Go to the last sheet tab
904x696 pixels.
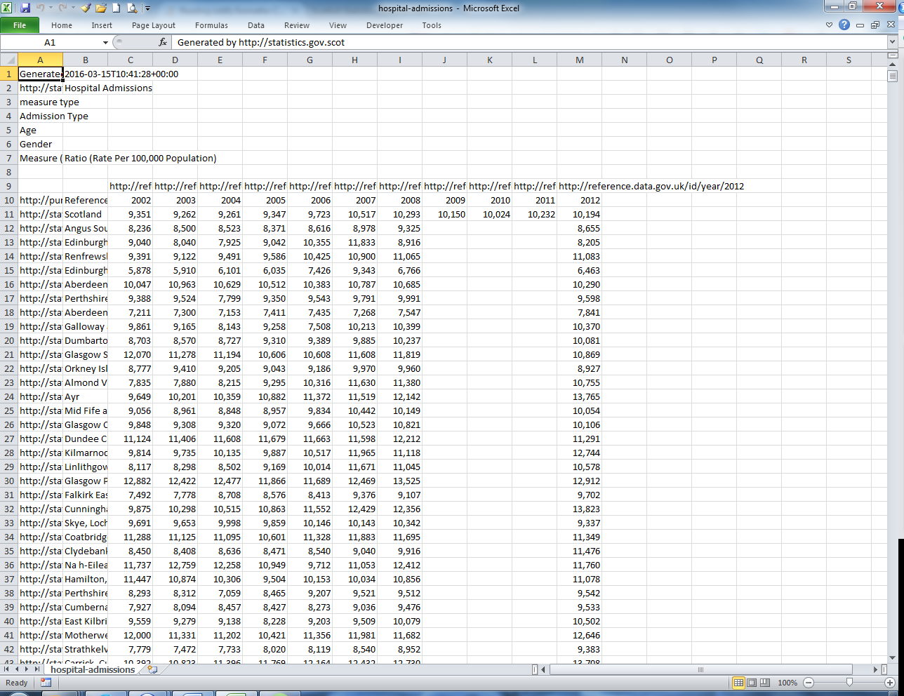pyautogui.click(x=38, y=669)
